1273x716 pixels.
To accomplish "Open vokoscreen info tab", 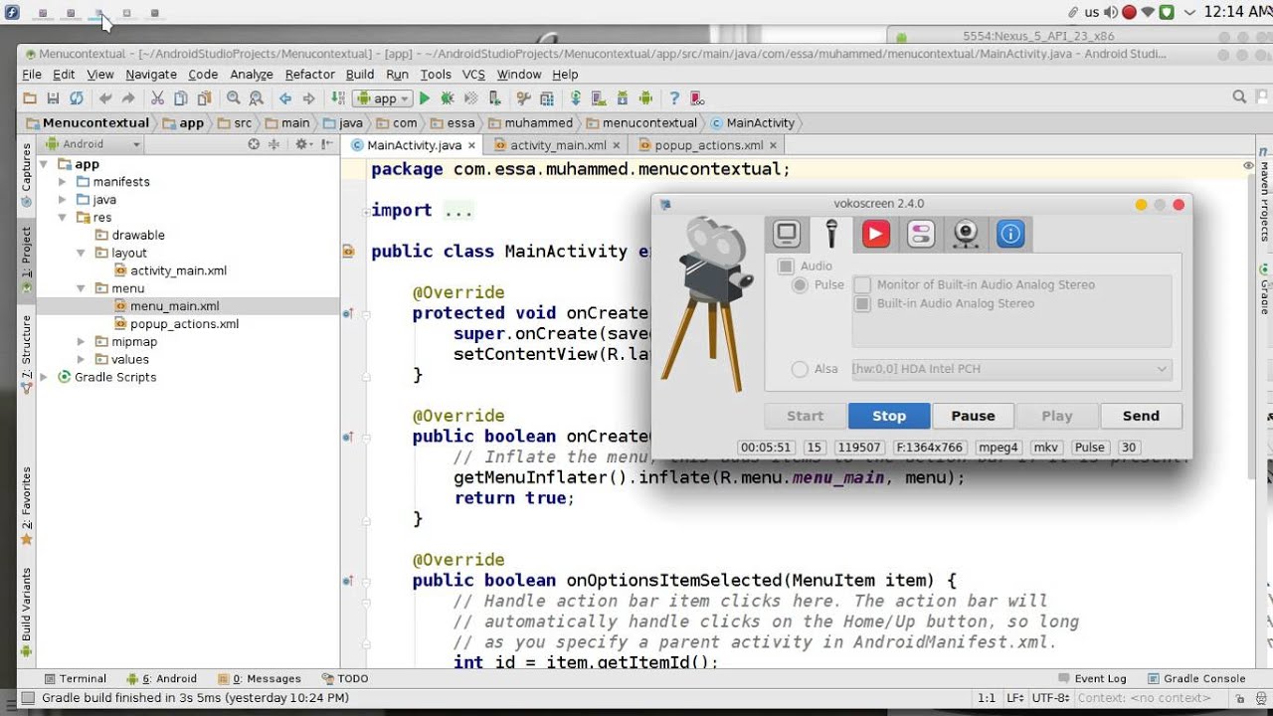I will click(1010, 234).
